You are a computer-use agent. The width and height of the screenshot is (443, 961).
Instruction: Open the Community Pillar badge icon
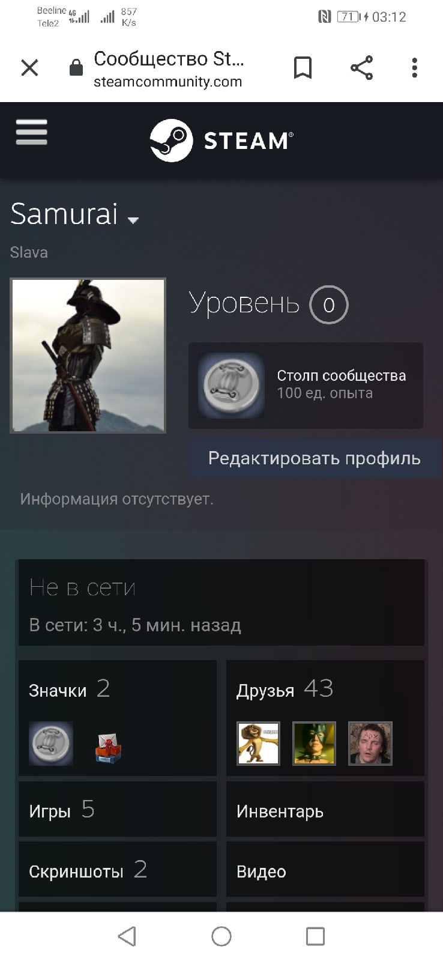point(231,385)
